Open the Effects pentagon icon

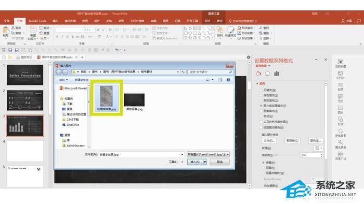point(267,74)
